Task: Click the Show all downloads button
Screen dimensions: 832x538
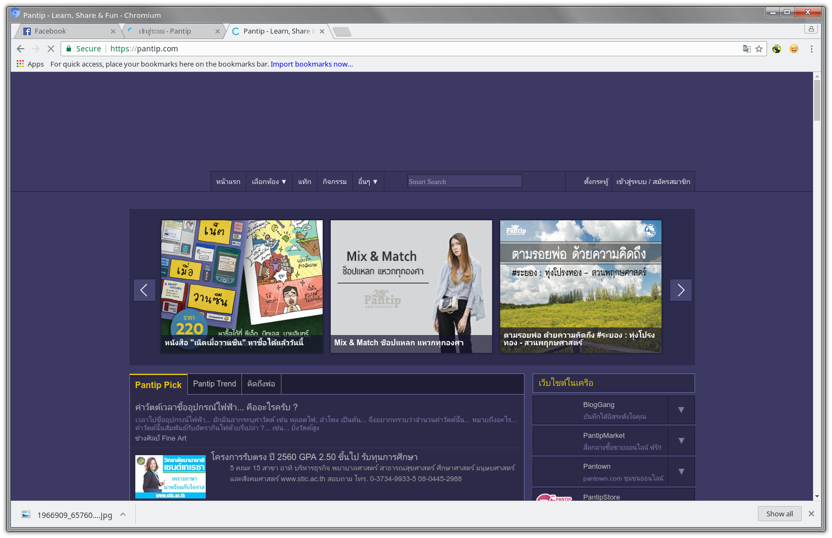Action: (779, 514)
